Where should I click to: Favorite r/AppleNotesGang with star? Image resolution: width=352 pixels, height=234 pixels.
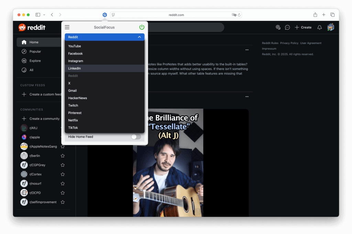pyautogui.click(x=63, y=147)
